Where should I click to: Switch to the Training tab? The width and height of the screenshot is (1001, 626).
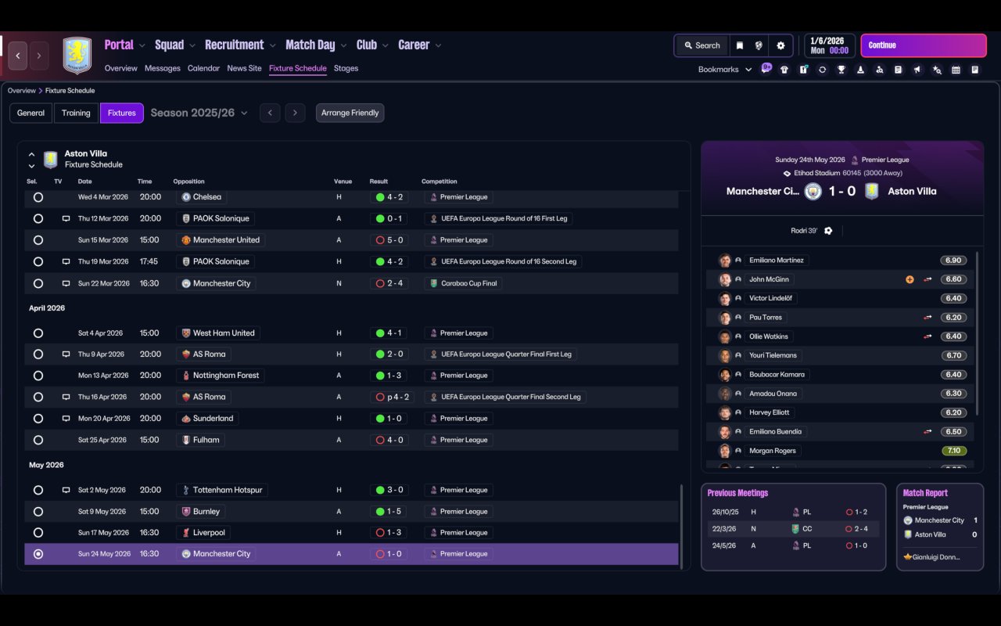[76, 113]
